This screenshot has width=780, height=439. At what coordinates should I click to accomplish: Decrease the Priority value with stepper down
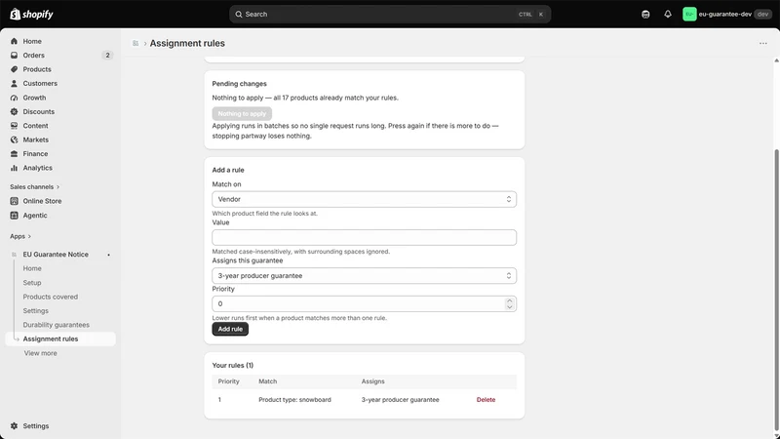tap(509, 306)
